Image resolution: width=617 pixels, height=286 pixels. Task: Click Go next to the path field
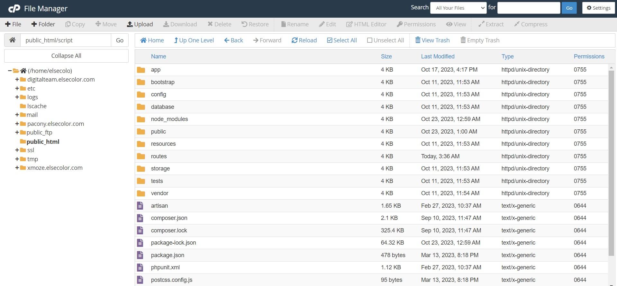[x=120, y=40]
